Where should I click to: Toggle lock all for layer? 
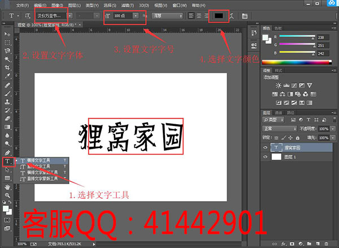point(298,137)
